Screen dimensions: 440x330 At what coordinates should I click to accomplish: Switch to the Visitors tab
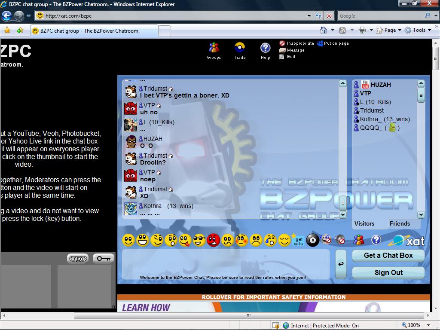[364, 223]
